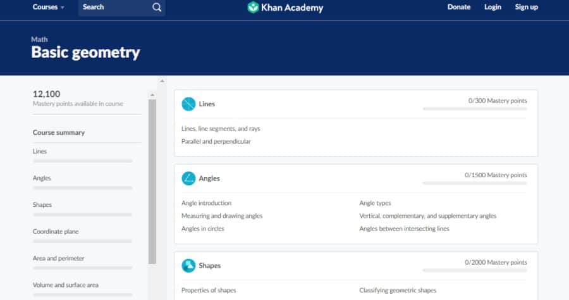
Task: Click Angles card mastery progress bar
Action: [475, 183]
